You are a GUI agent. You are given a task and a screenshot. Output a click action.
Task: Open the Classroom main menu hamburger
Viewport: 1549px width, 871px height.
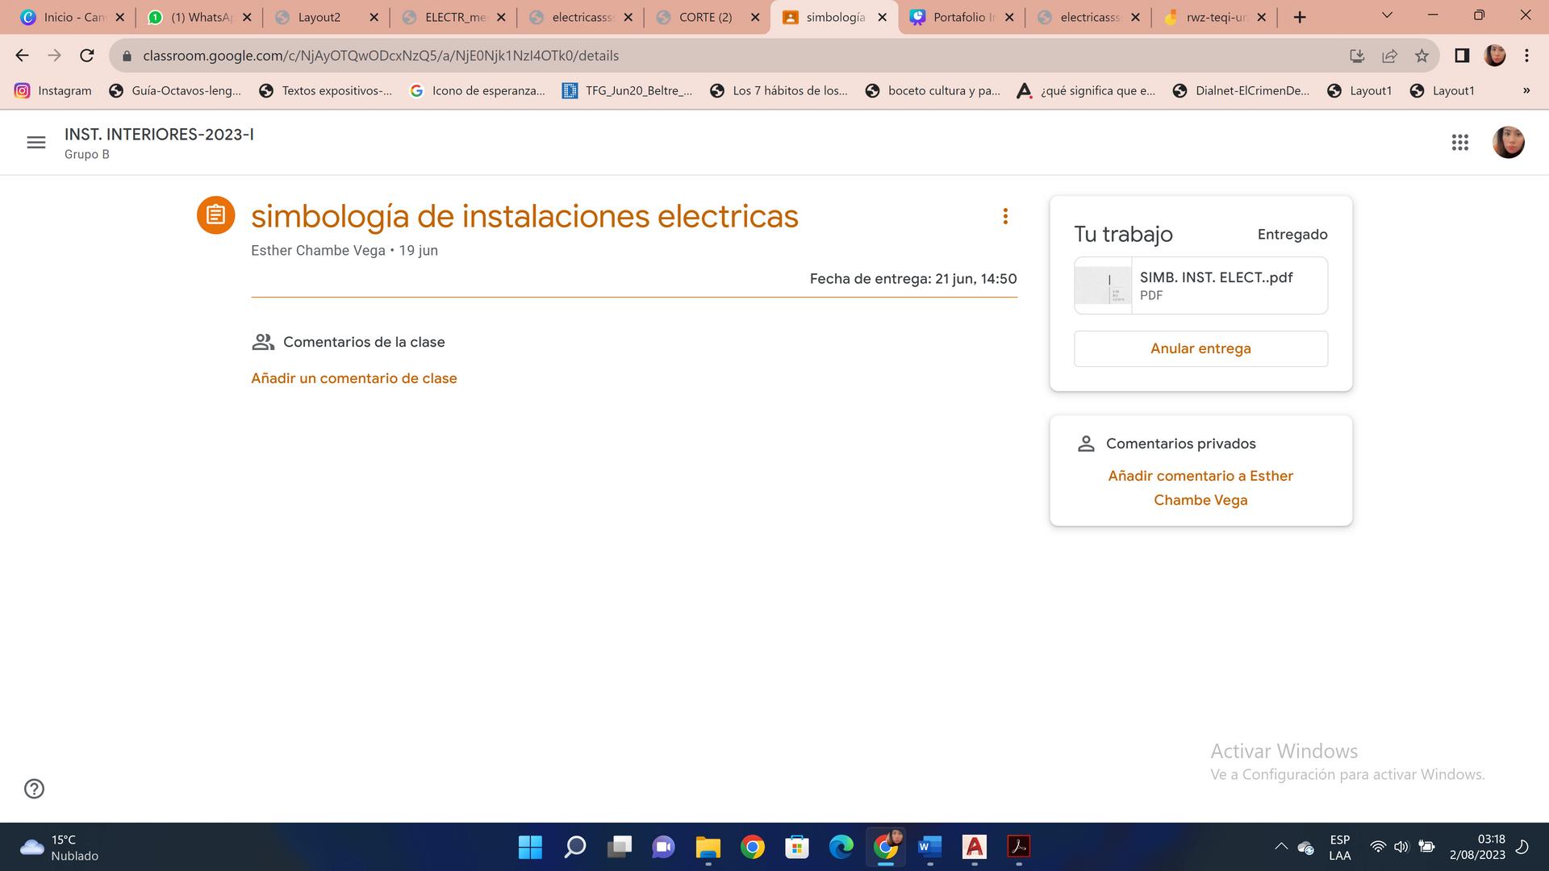pos(35,143)
